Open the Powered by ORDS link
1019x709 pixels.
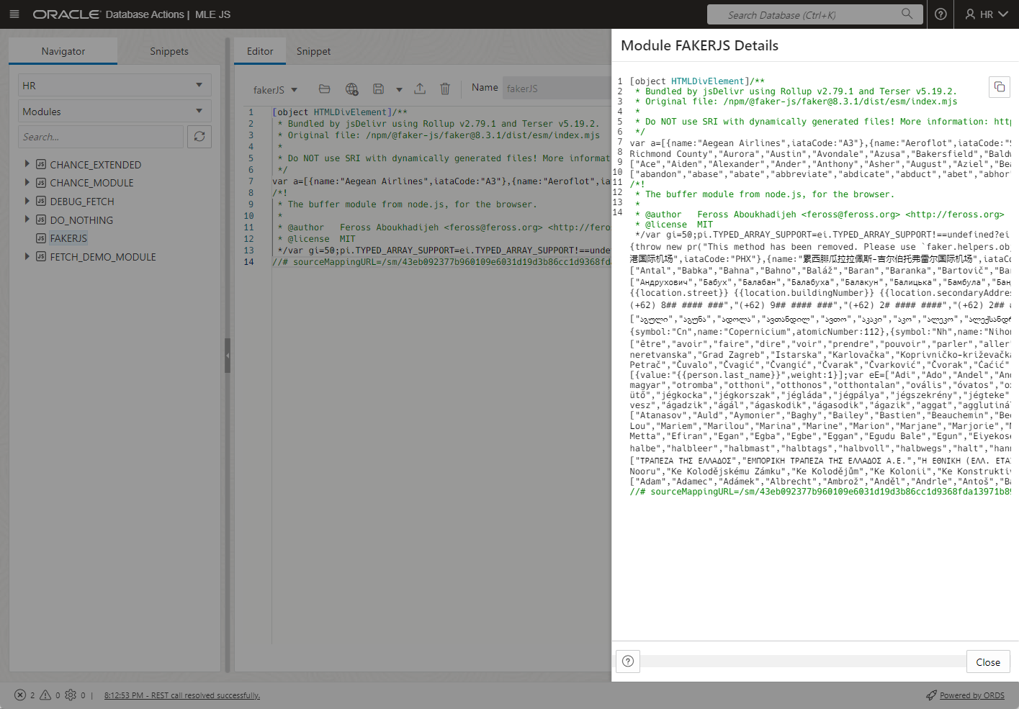[971, 695]
